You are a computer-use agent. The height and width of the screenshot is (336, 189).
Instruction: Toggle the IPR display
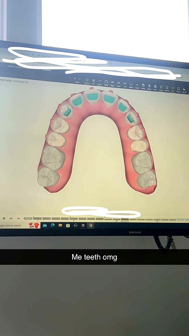pos(173,88)
